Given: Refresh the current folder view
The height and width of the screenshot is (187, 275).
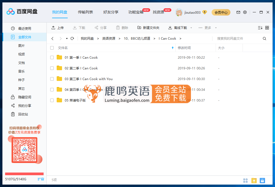Looking at the screenshot, I should 72,38.
